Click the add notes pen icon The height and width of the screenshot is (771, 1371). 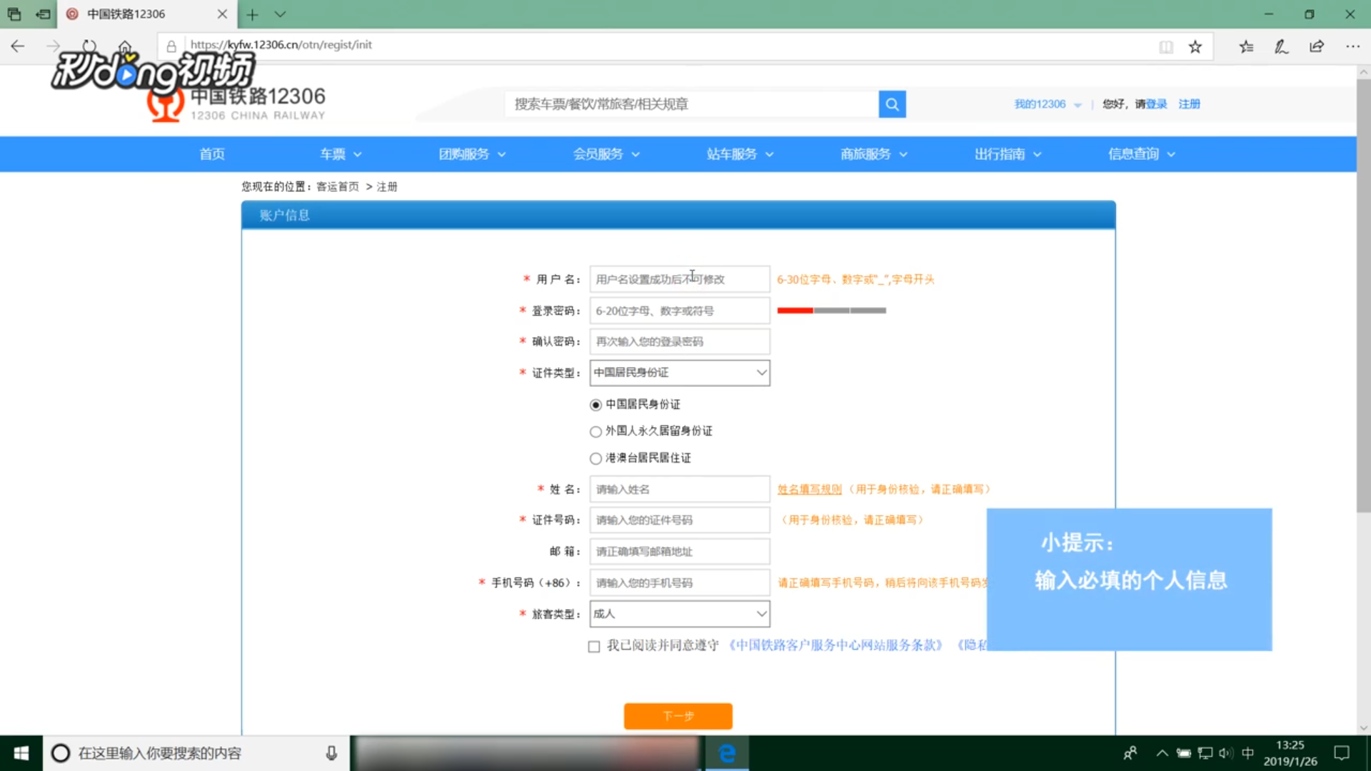tap(1282, 47)
